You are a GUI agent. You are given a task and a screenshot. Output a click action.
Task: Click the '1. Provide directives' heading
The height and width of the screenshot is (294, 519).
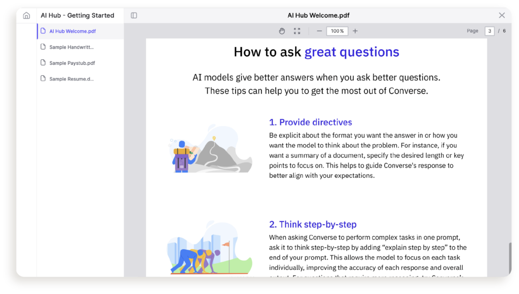[x=311, y=122]
